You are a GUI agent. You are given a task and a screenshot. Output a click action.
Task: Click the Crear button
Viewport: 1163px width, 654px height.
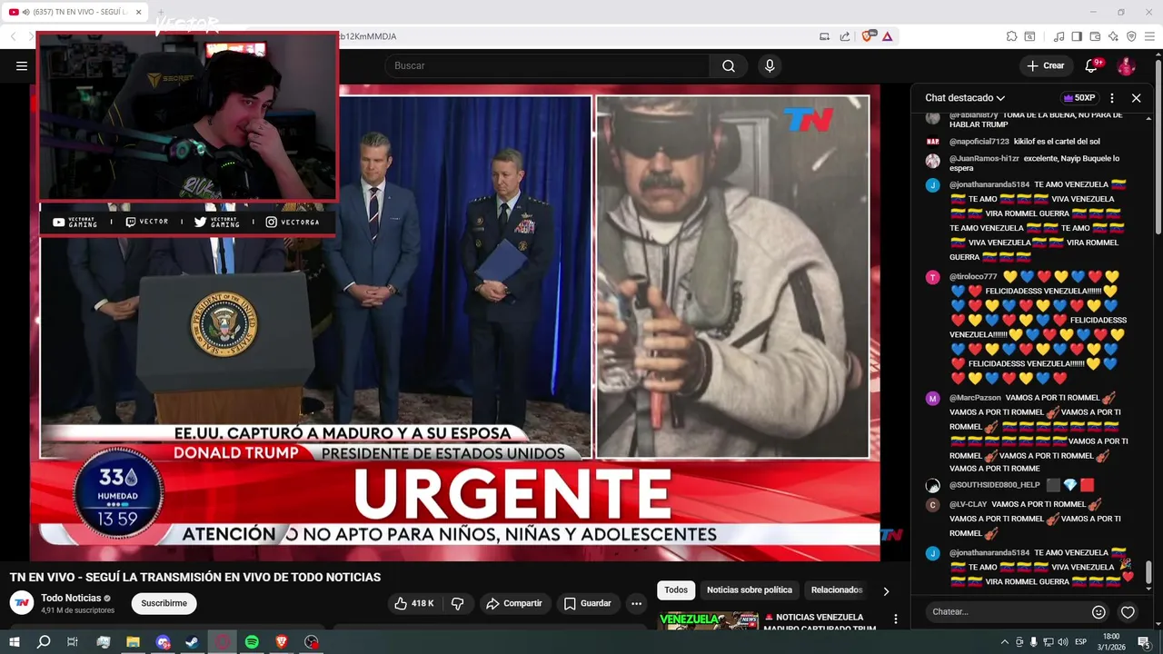(x=1045, y=65)
